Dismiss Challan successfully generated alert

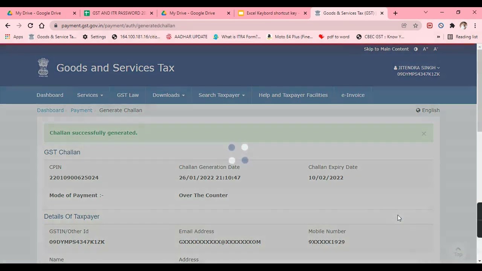coord(424,133)
